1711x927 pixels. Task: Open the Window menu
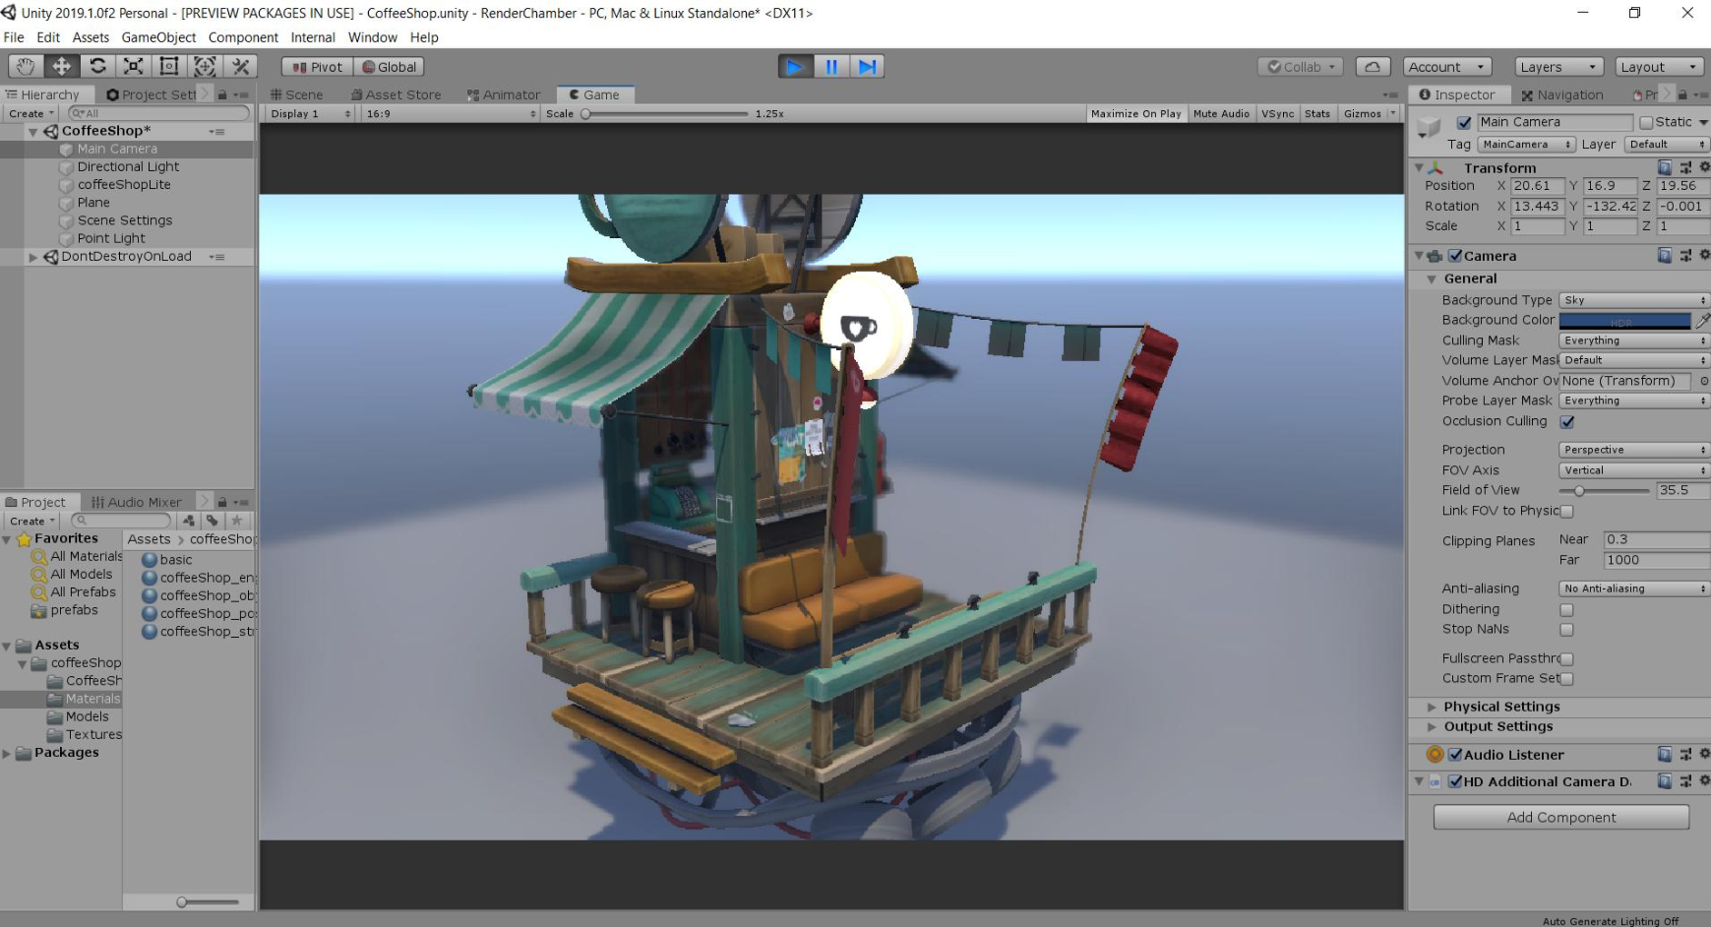pos(373,37)
